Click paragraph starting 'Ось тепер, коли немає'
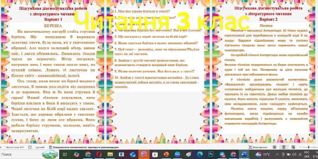 coord(53,106)
